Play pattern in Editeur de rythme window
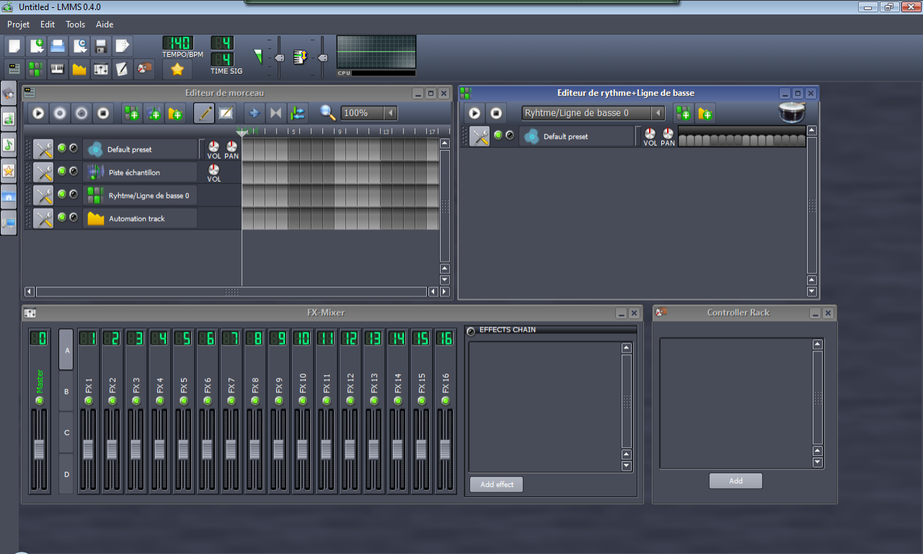This screenshot has width=923, height=554. (x=474, y=113)
